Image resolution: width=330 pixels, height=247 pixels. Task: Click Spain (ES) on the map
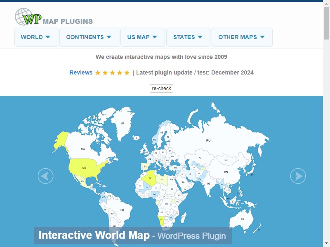(x=145, y=167)
